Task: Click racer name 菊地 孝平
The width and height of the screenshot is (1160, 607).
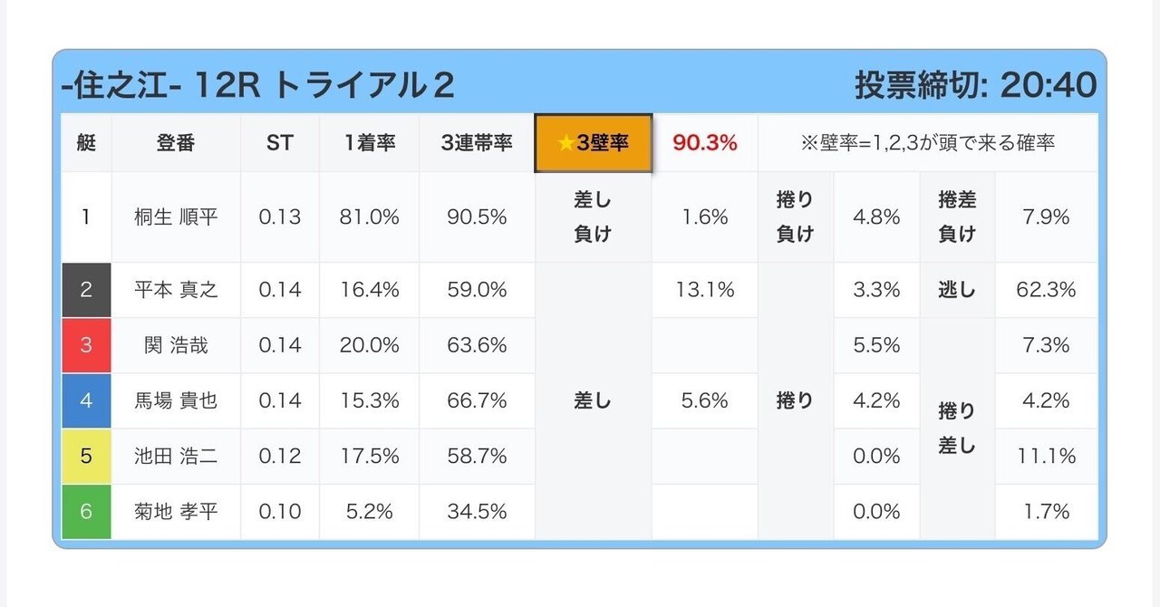Action: coord(176,512)
